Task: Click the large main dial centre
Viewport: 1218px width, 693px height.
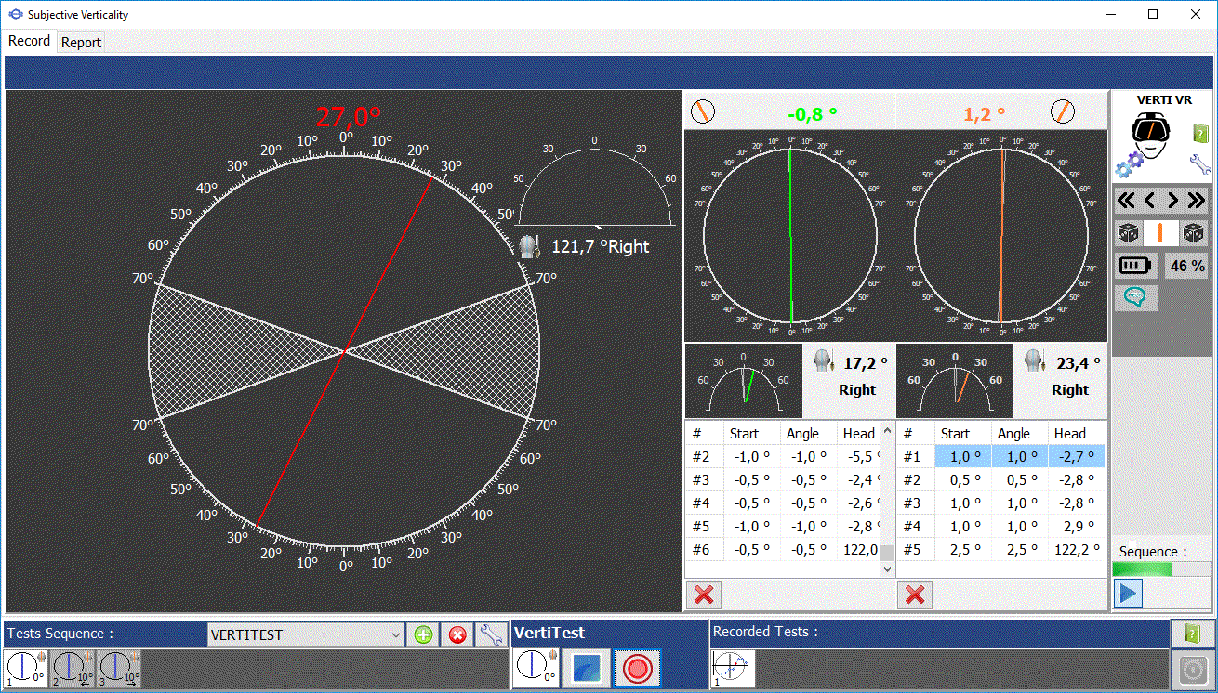Action: pos(345,350)
